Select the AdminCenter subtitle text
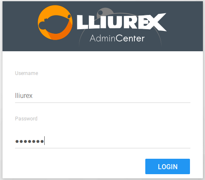Screen dimensions: 205x180 [x=117, y=38]
